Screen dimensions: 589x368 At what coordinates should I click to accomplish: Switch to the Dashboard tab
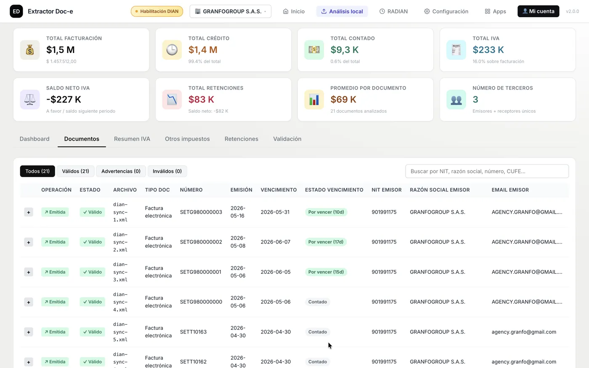[34, 139]
